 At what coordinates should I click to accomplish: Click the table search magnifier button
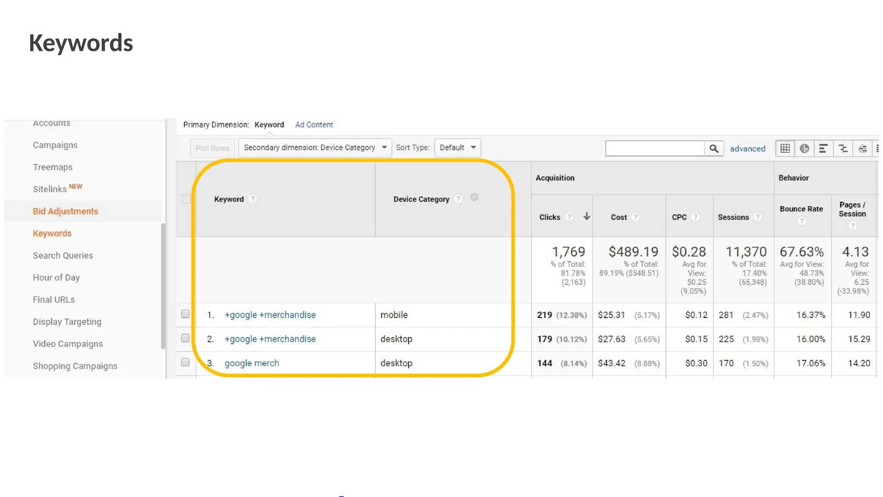click(x=714, y=148)
